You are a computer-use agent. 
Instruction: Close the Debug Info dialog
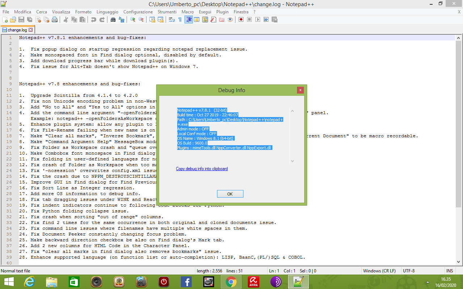(x=300, y=90)
